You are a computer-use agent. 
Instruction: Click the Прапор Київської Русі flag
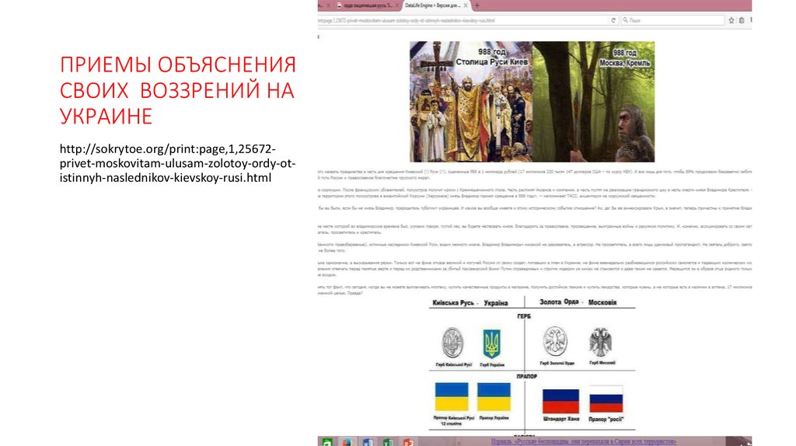452,397
